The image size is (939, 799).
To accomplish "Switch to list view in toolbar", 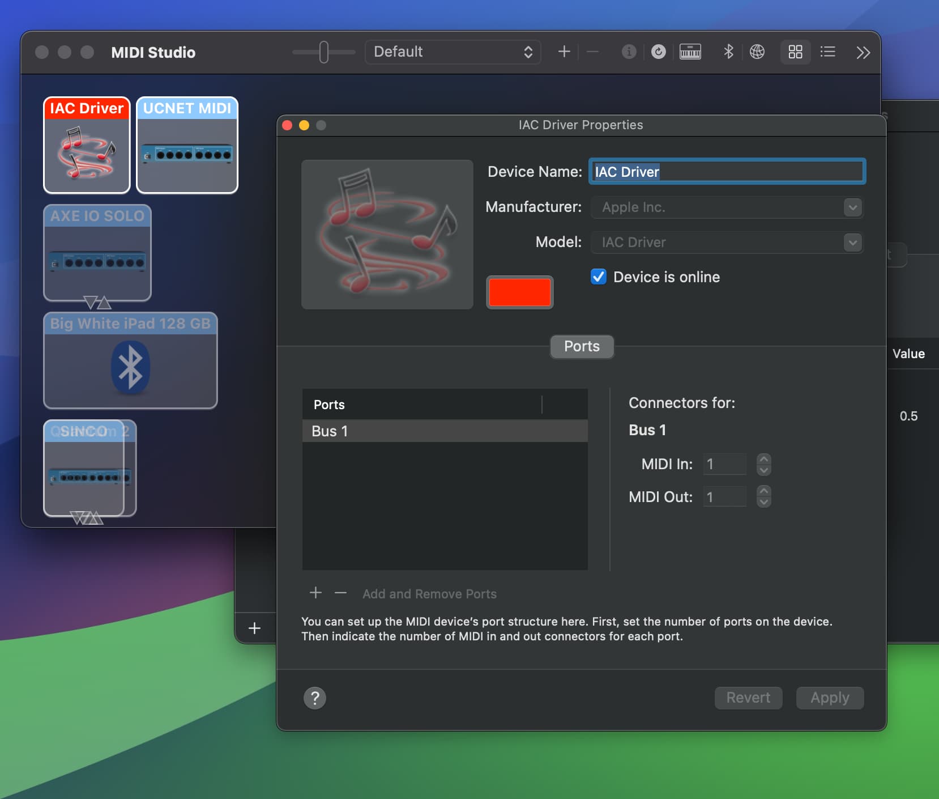I will click(827, 52).
